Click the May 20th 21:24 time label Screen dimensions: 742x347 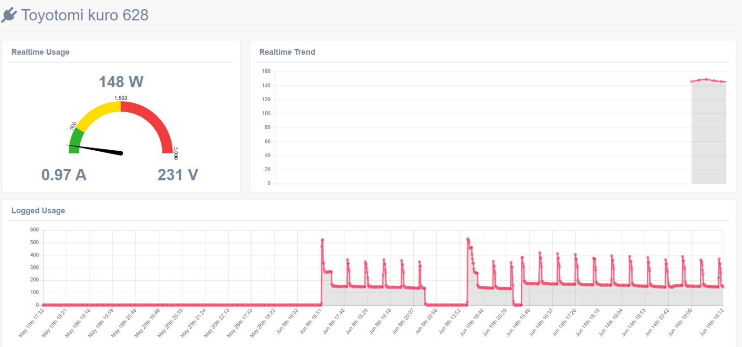point(193,323)
